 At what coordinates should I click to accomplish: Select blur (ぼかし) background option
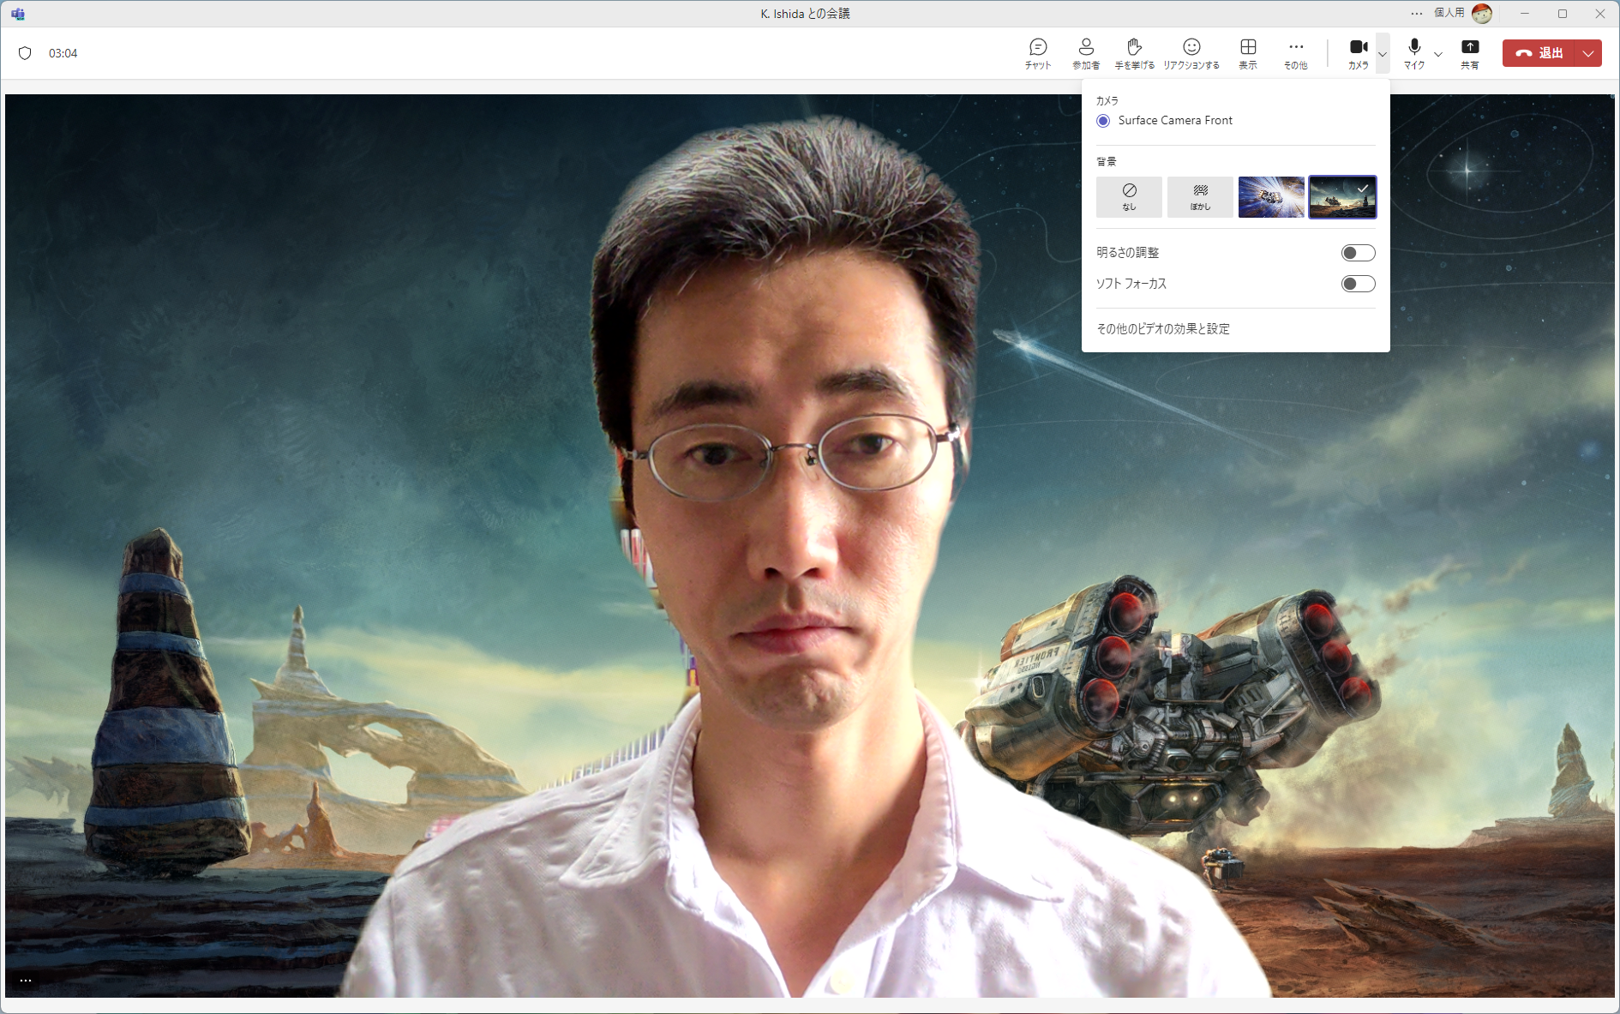[1200, 197]
